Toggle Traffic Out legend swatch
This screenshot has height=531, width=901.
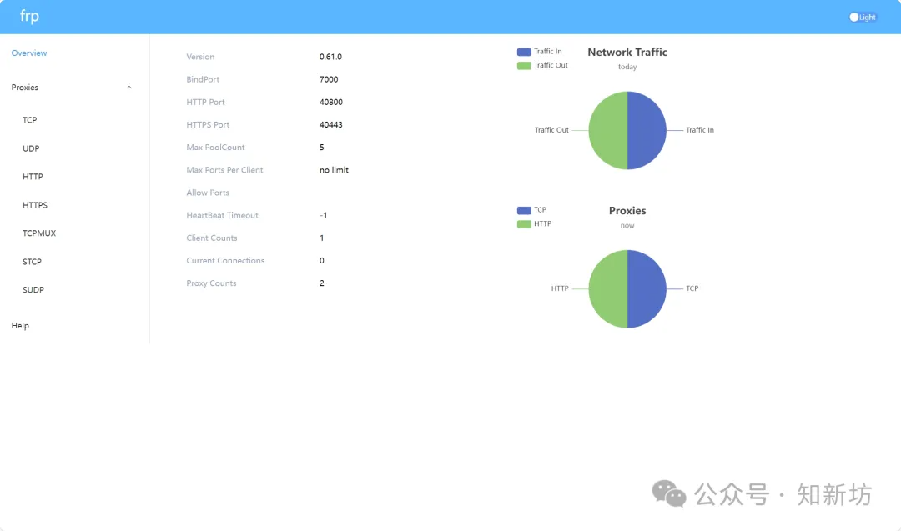coord(524,66)
